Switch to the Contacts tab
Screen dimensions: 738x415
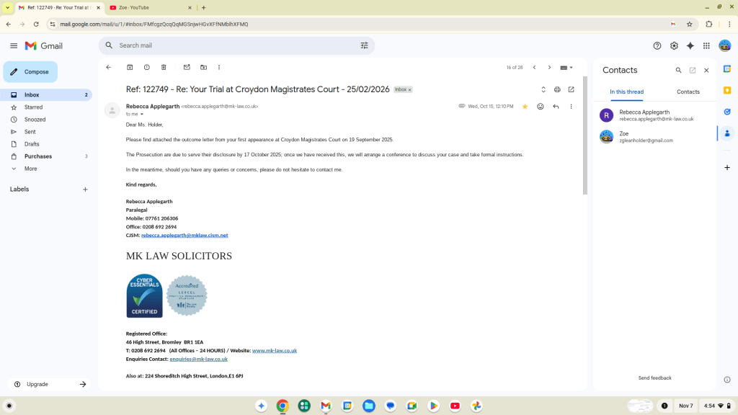[x=688, y=92]
